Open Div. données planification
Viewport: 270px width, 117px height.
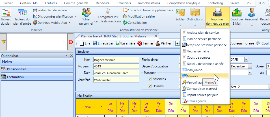click(x=55, y=16)
